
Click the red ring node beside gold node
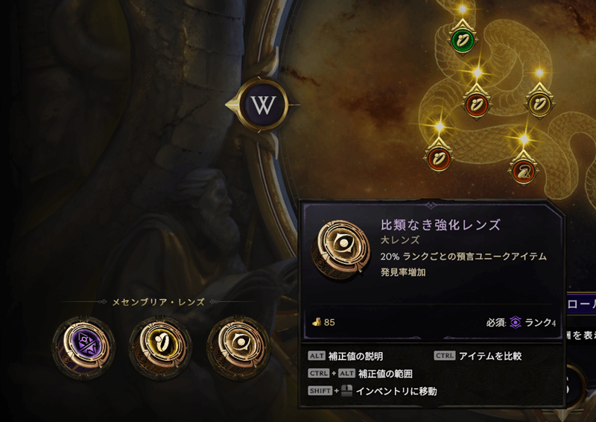[x=475, y=104]
